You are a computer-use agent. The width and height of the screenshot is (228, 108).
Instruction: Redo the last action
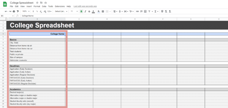pos(10,11)
